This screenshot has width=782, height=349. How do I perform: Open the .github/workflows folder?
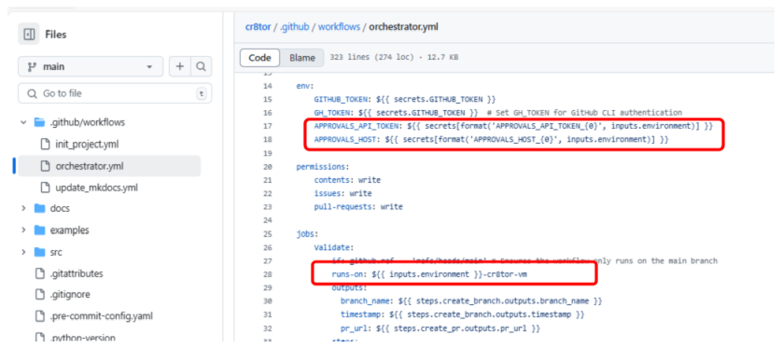coord(88,122)
